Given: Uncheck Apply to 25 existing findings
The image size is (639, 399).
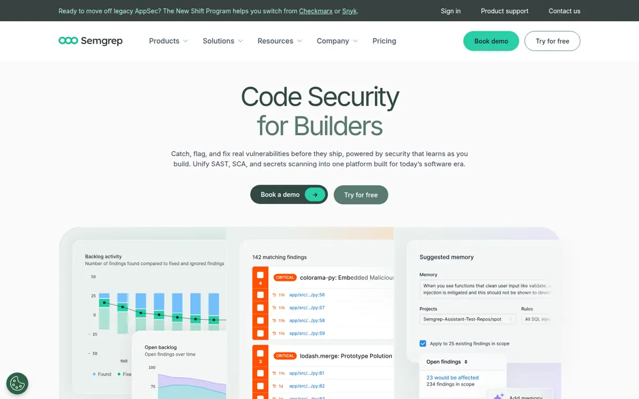Looking at the screenshot, I should pos(423,344).
